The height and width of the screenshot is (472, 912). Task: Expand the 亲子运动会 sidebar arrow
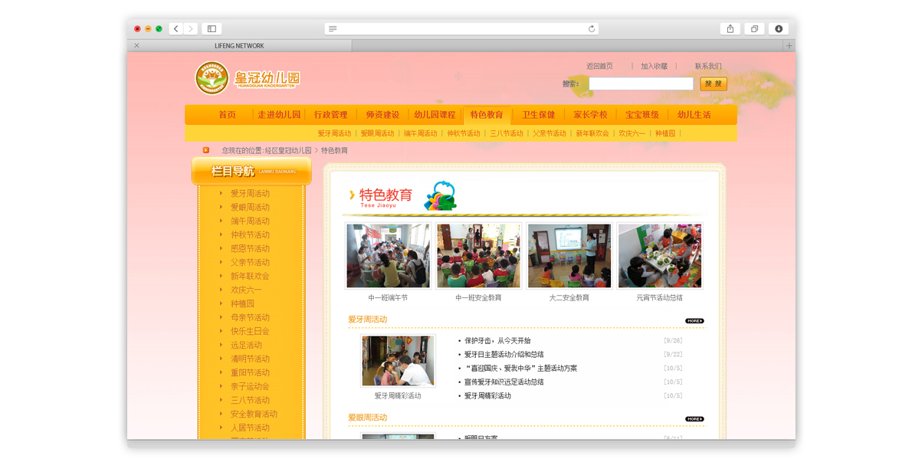pyautogui.click(x=221, y=386)
